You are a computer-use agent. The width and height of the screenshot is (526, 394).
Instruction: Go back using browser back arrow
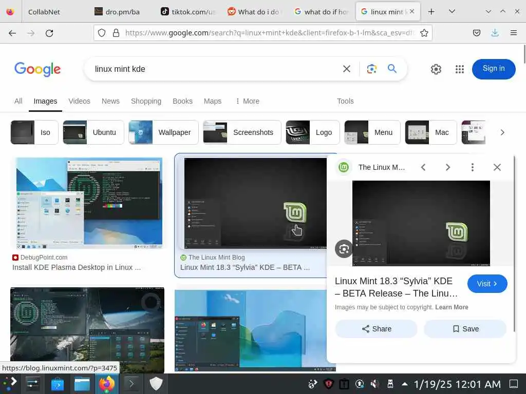[x=12, y=33]
